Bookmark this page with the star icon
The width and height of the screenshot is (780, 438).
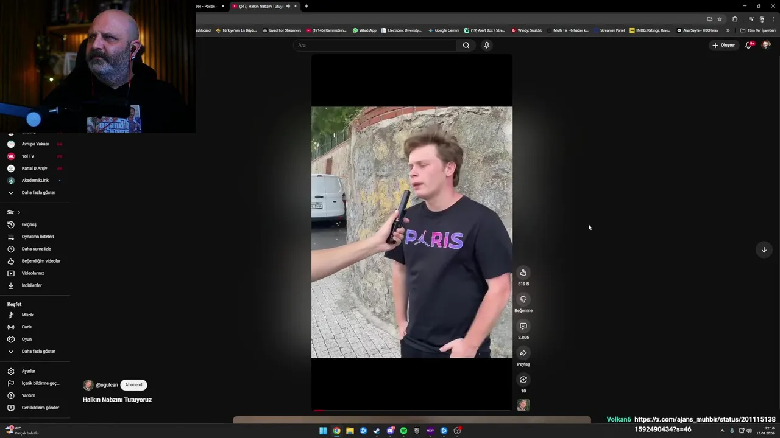[x=719, y=19]
